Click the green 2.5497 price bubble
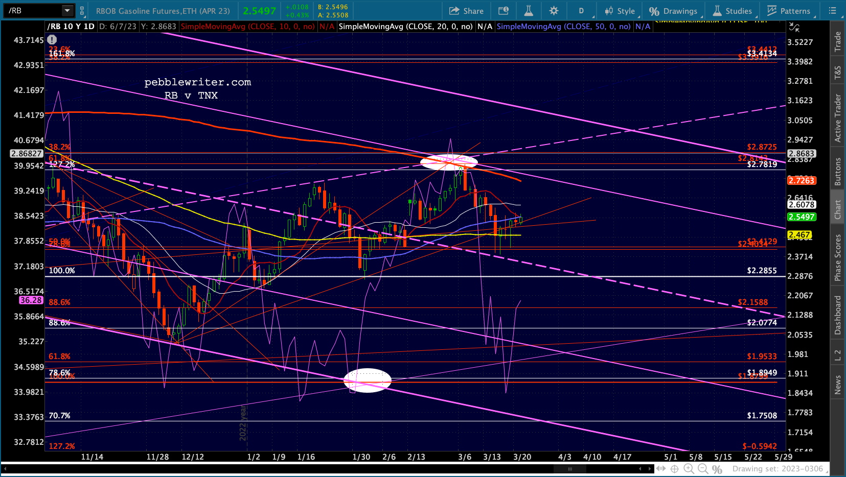Screen dimensions: 846x477 [801, 217]
